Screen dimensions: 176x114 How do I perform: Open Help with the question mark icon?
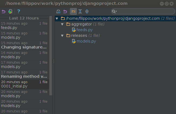(x=19, y=11)
